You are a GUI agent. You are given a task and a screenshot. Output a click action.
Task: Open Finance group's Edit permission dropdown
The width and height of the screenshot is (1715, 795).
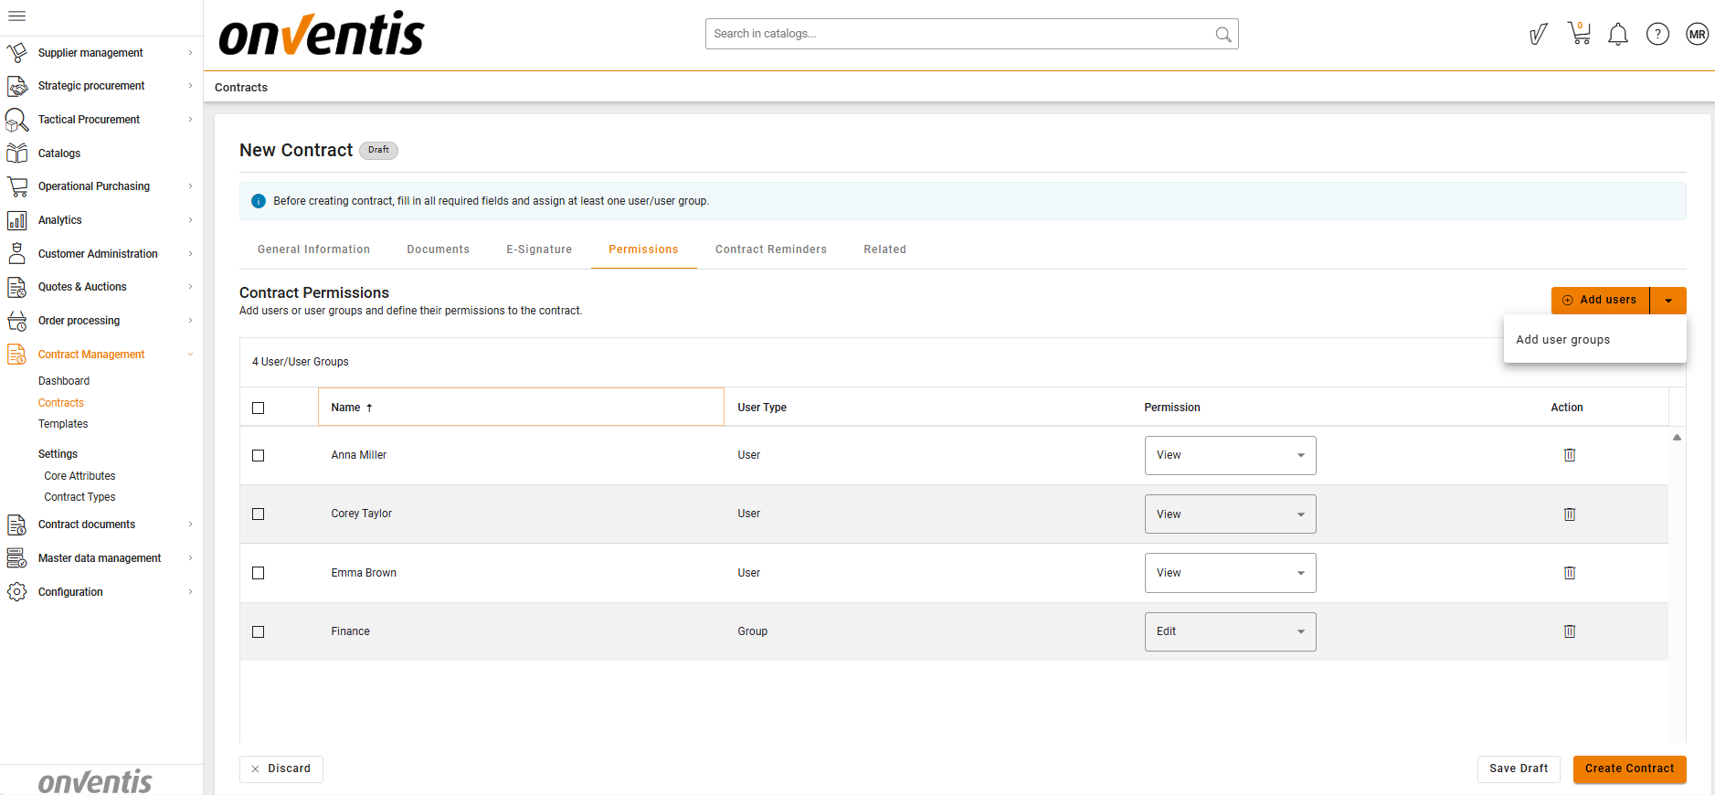1229,631
